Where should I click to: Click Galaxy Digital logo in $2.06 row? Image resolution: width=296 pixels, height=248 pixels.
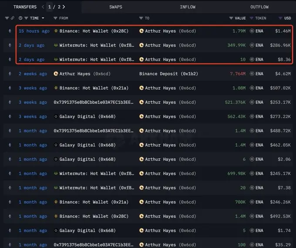[56, 159]
